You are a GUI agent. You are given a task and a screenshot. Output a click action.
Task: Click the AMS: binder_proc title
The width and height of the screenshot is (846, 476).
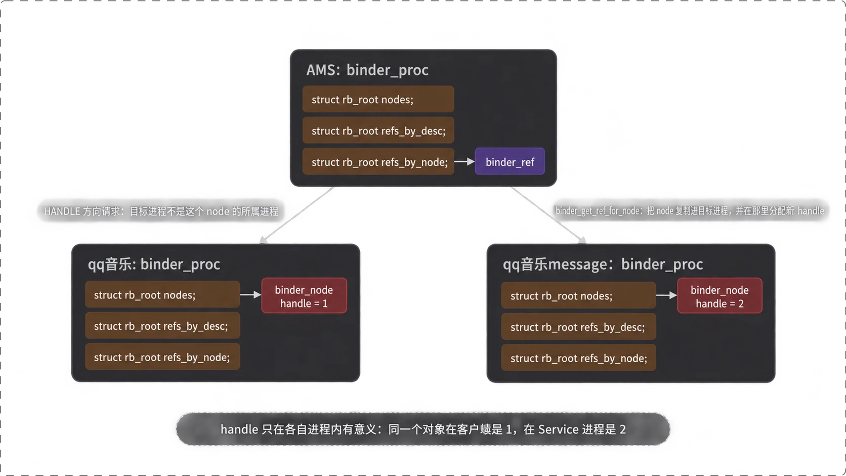367,70
